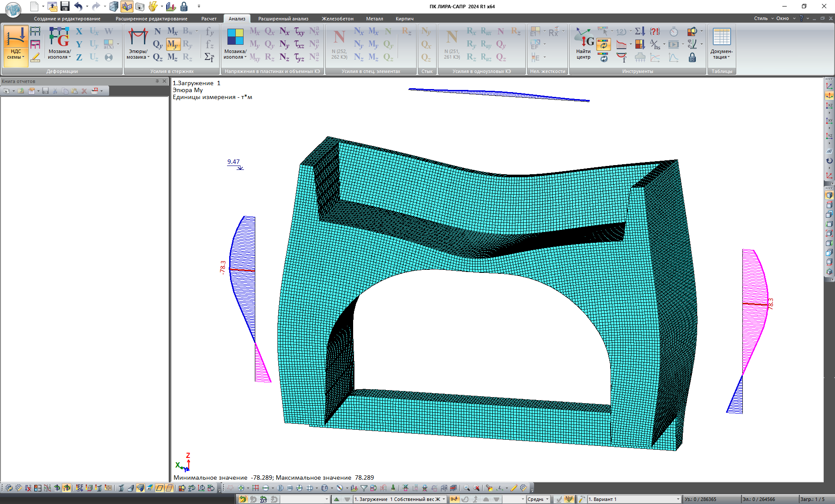
Task: Click the Save icon in quick access toolbar
Action: [x=65, y=6]
